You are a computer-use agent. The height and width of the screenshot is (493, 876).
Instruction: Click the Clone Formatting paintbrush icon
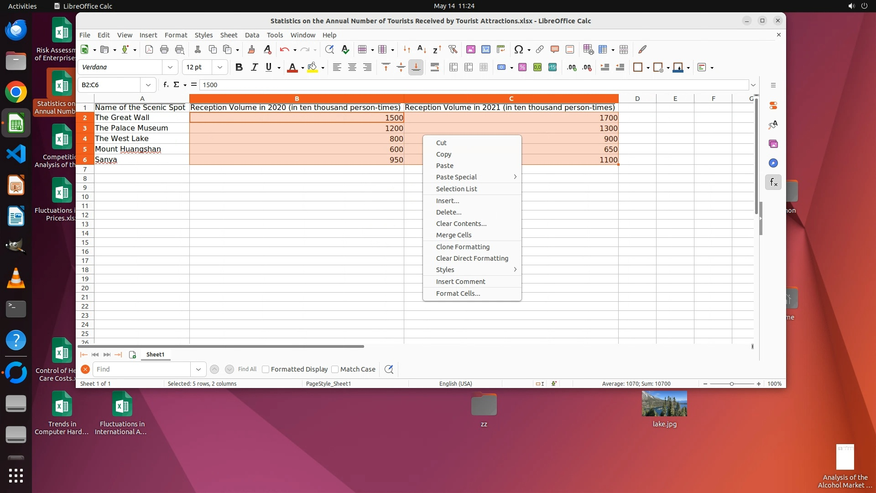click(251, 49)
